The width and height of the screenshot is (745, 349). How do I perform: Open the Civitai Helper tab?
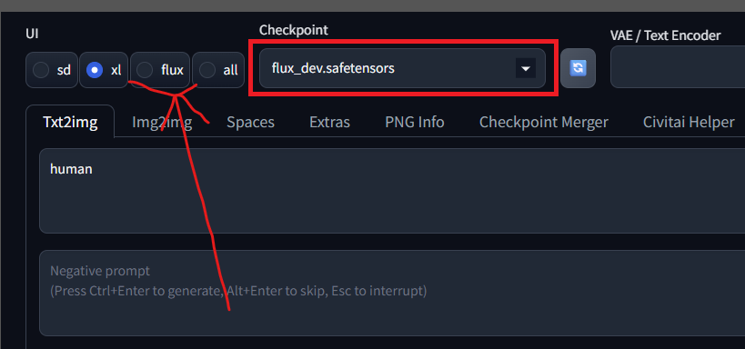click(x=689, y=122)
